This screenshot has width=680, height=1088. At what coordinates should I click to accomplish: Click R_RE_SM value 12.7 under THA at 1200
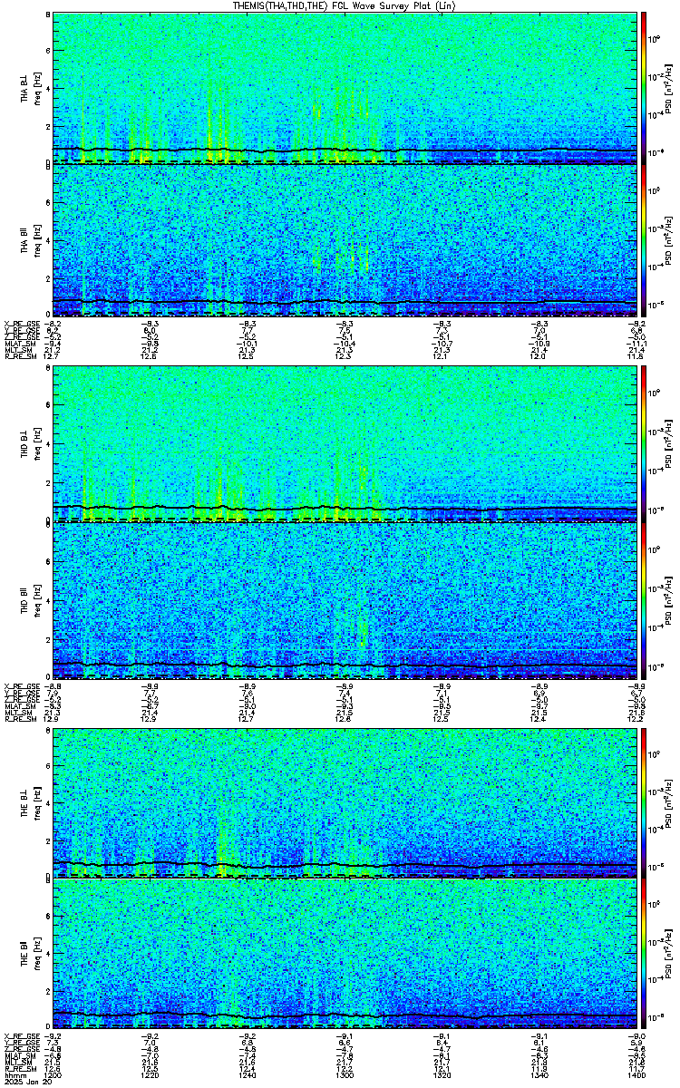click(x=53, y=356)
